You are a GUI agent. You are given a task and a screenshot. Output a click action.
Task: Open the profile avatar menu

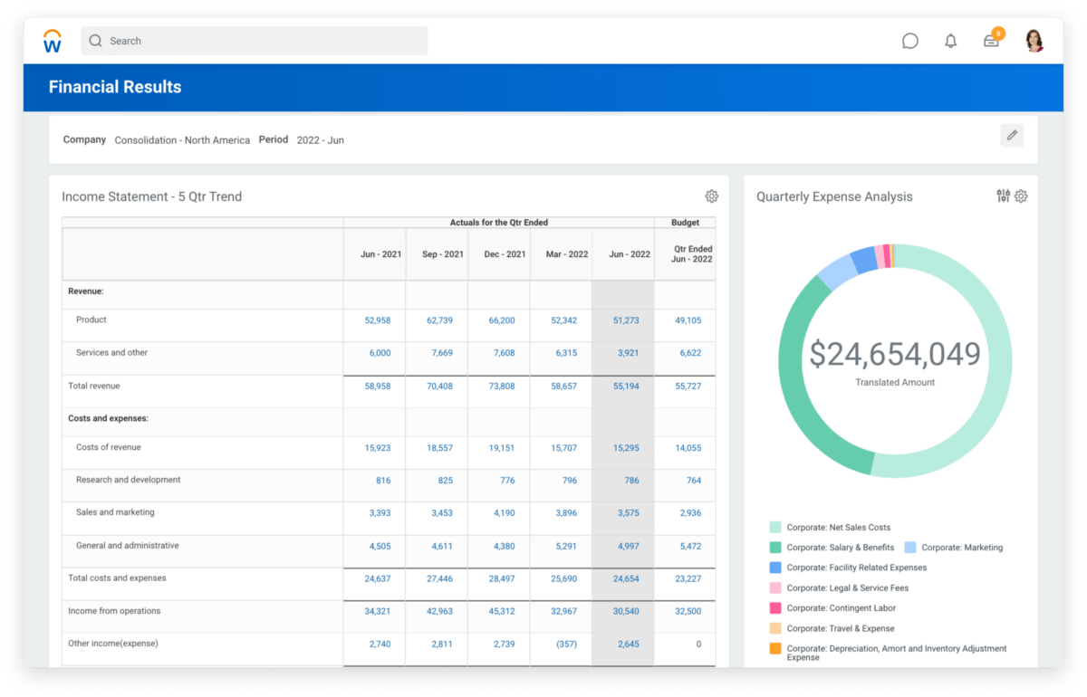[x=1034, y=41]
